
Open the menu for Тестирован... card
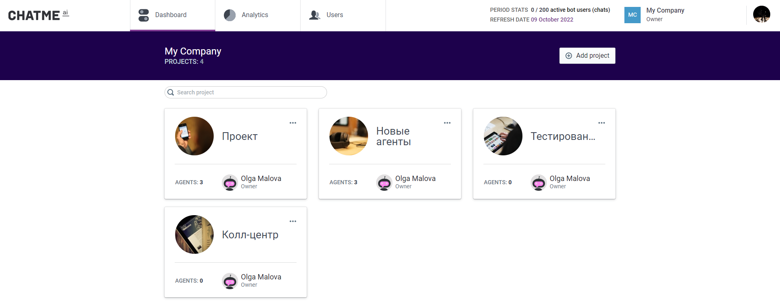pyautogui.click(x=602, y=123)
